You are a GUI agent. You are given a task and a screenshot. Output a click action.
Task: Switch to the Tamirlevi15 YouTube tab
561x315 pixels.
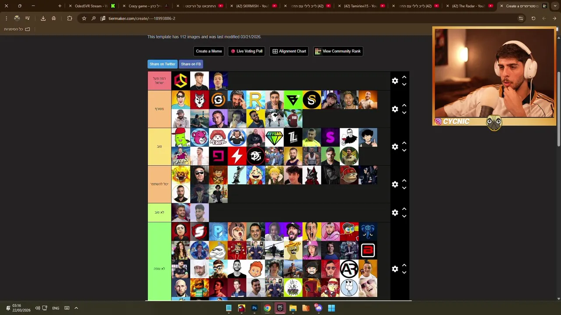coord(360,6)
